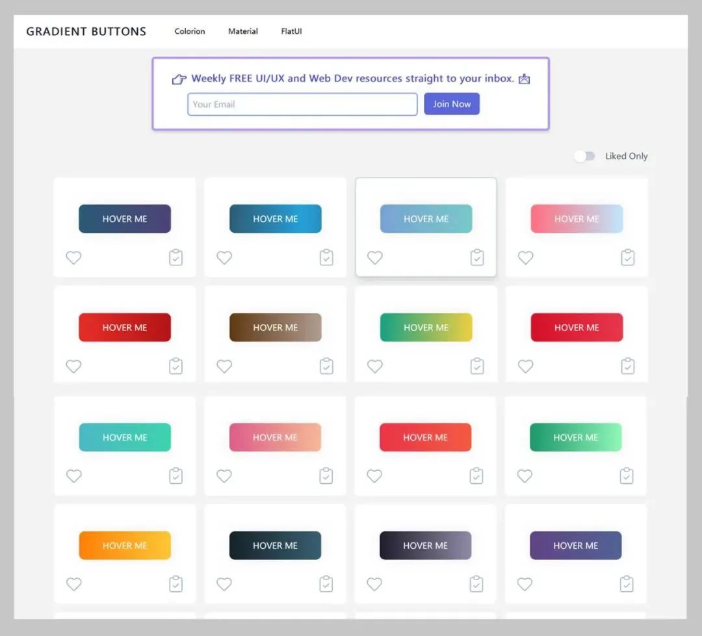This screenshot has height=636, width=702.
Task: Copy code for the purple-to-blue gradient button
Action: [x=627, y=584]
